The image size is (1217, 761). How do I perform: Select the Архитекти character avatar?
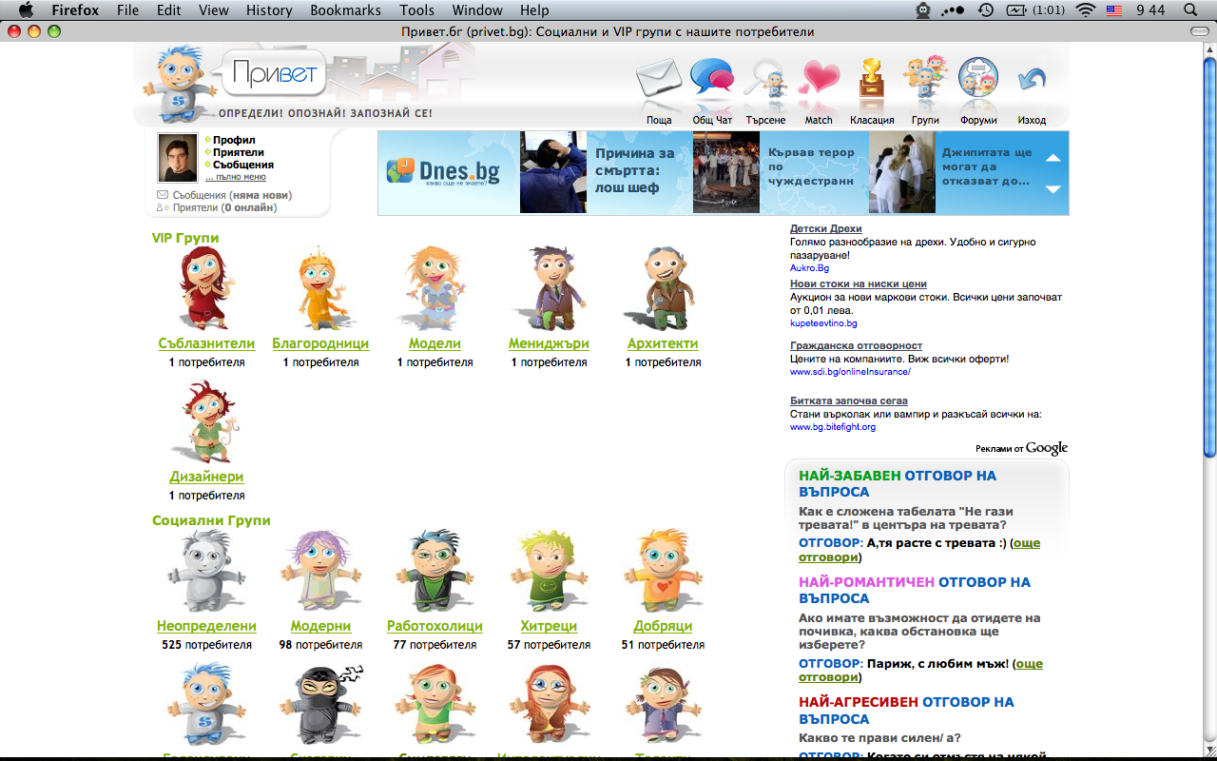coord(663,288)
